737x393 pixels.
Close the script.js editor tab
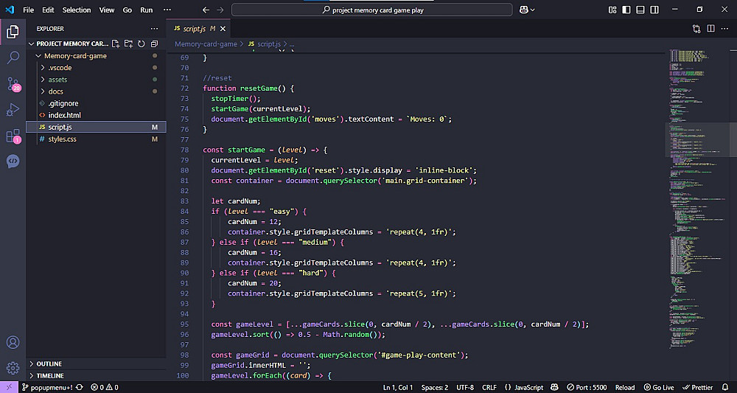click(223, 28)
